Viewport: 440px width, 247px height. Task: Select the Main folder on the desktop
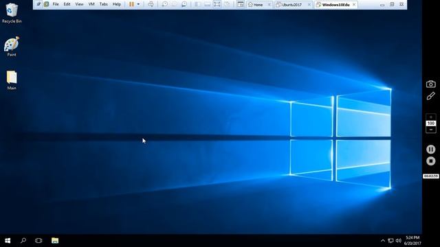12,80
